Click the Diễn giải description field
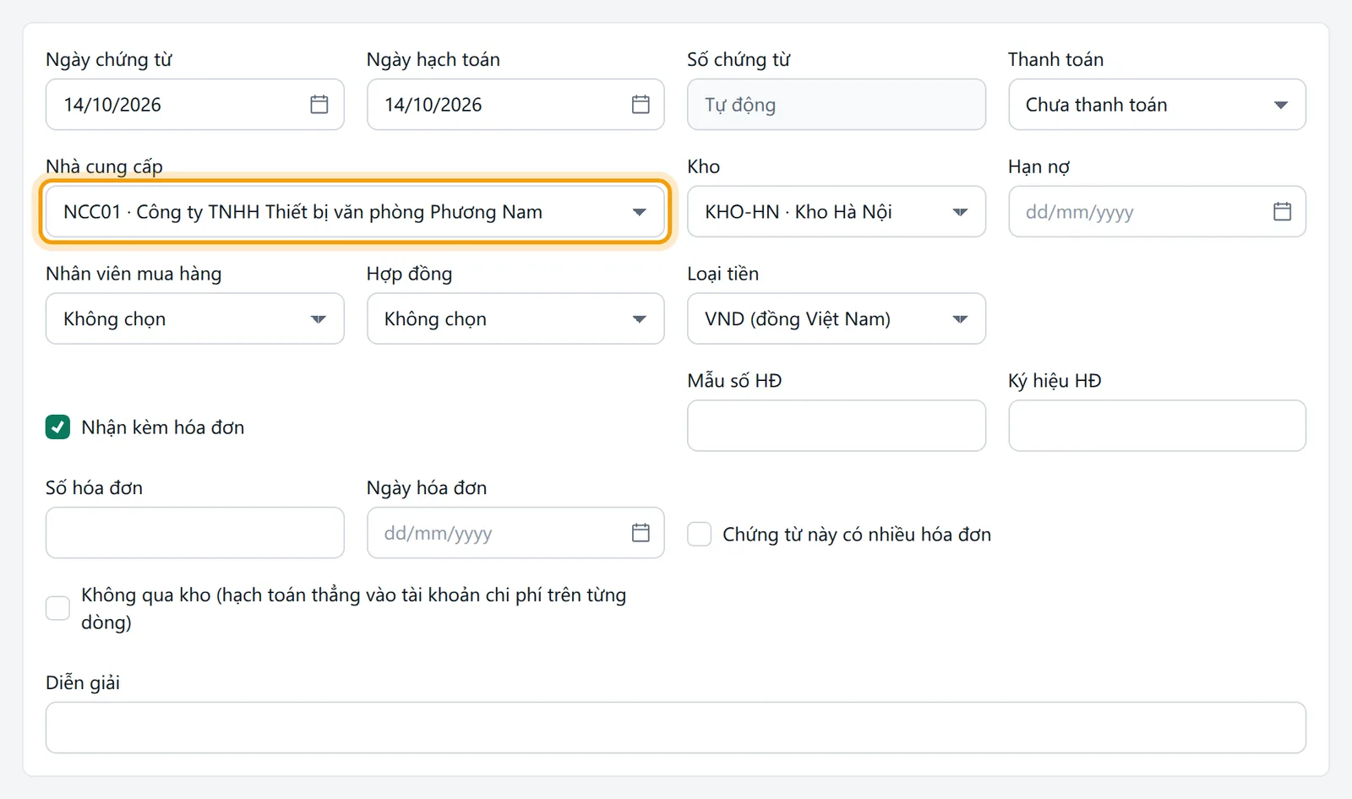This screenshot has width=1352, height=799. click(676, 728)
